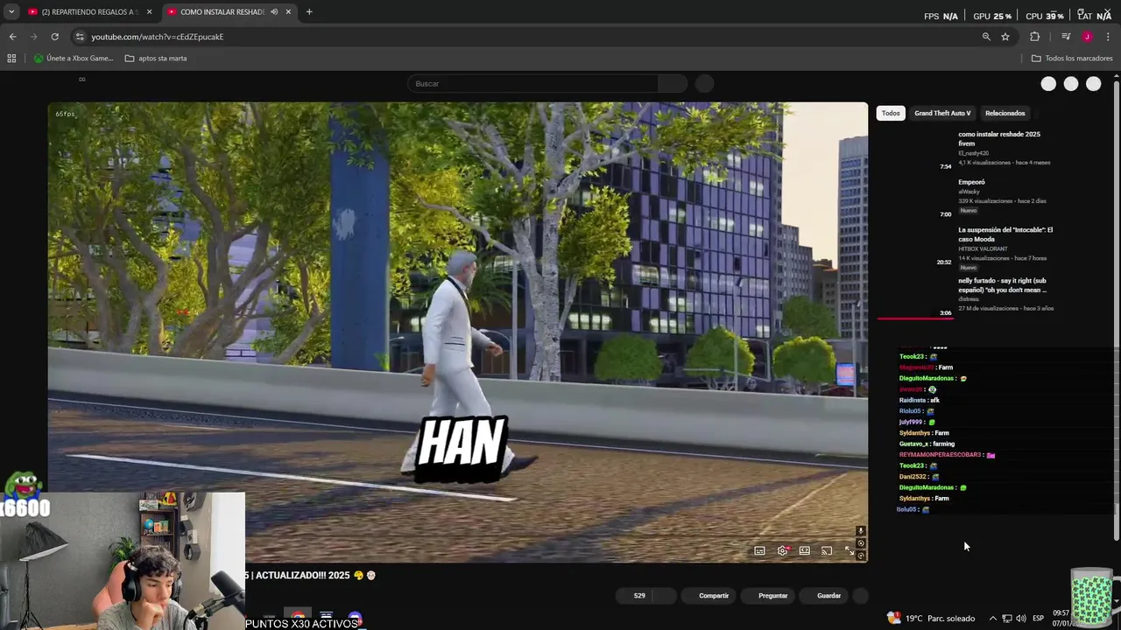
Task: Click the search button beside Buscar
Action: coord(673,84)
